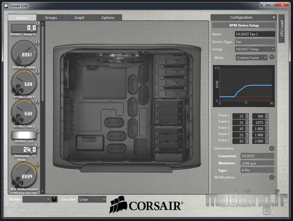Click the stepper on Point 4 temperature
Screen dimensions: 293x221
click(248, 135)
